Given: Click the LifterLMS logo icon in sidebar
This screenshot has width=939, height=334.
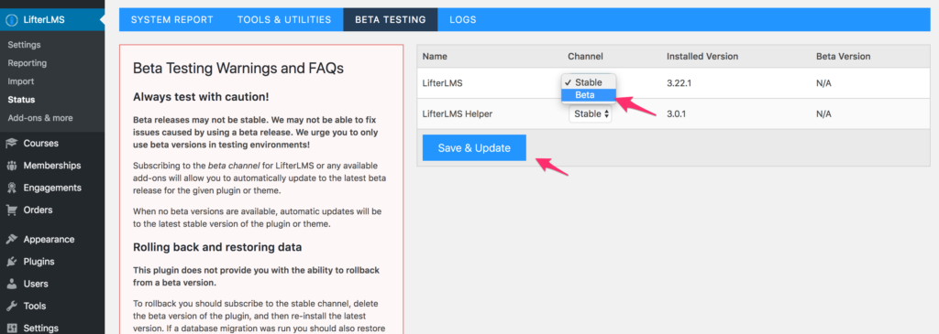Looking at the screenshot, I should tap(11, 20).
